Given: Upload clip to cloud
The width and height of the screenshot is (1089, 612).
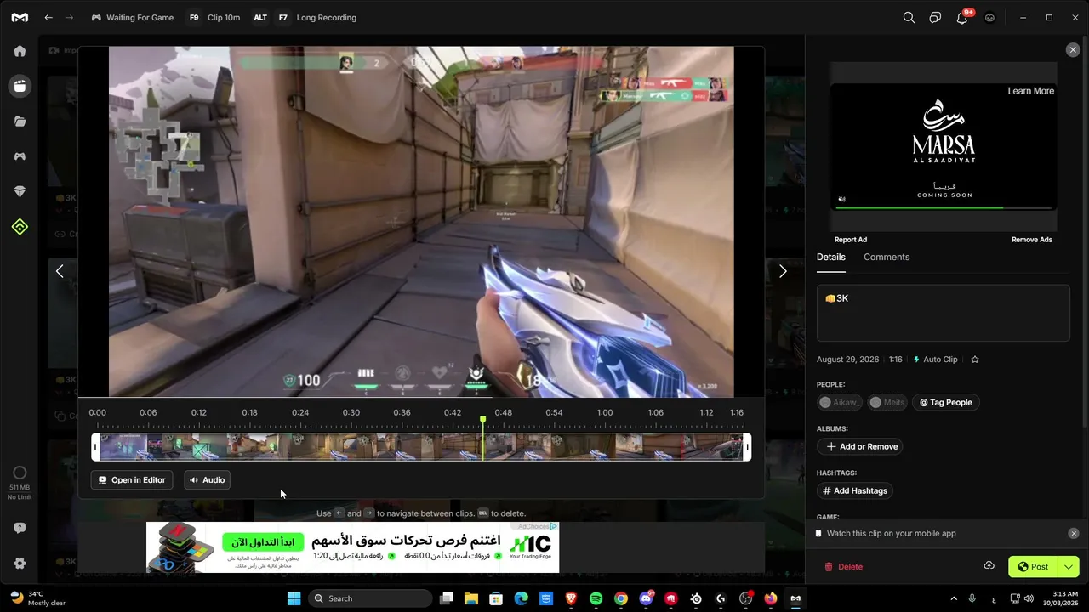Looking at the screenshot, I should coord(989,566).
